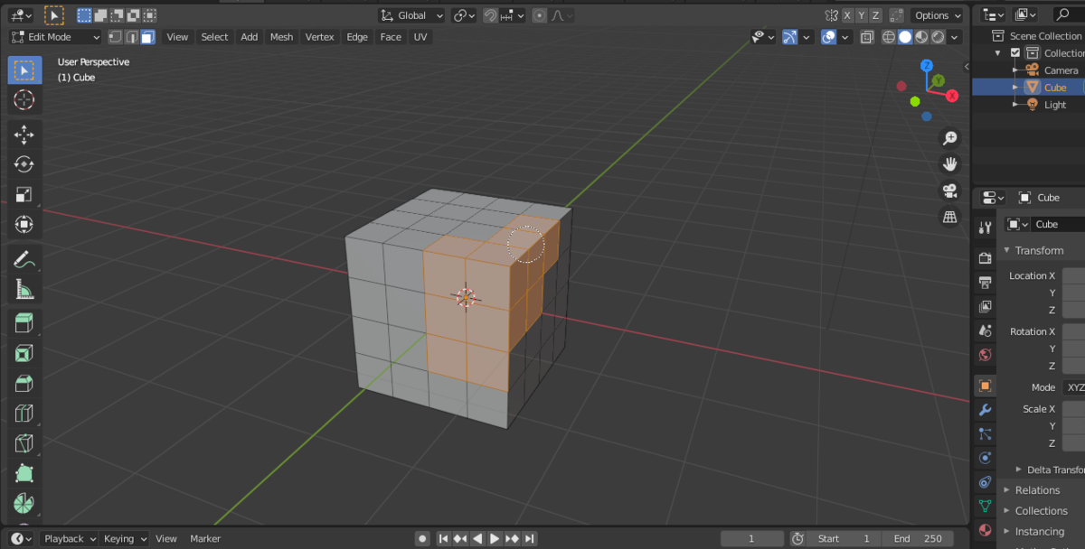
Task: Open the overlays dropdown arrow
Action: (845, 37)
